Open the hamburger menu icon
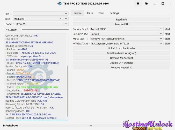The width and height of the screenshot is (175, 130). 138,4
